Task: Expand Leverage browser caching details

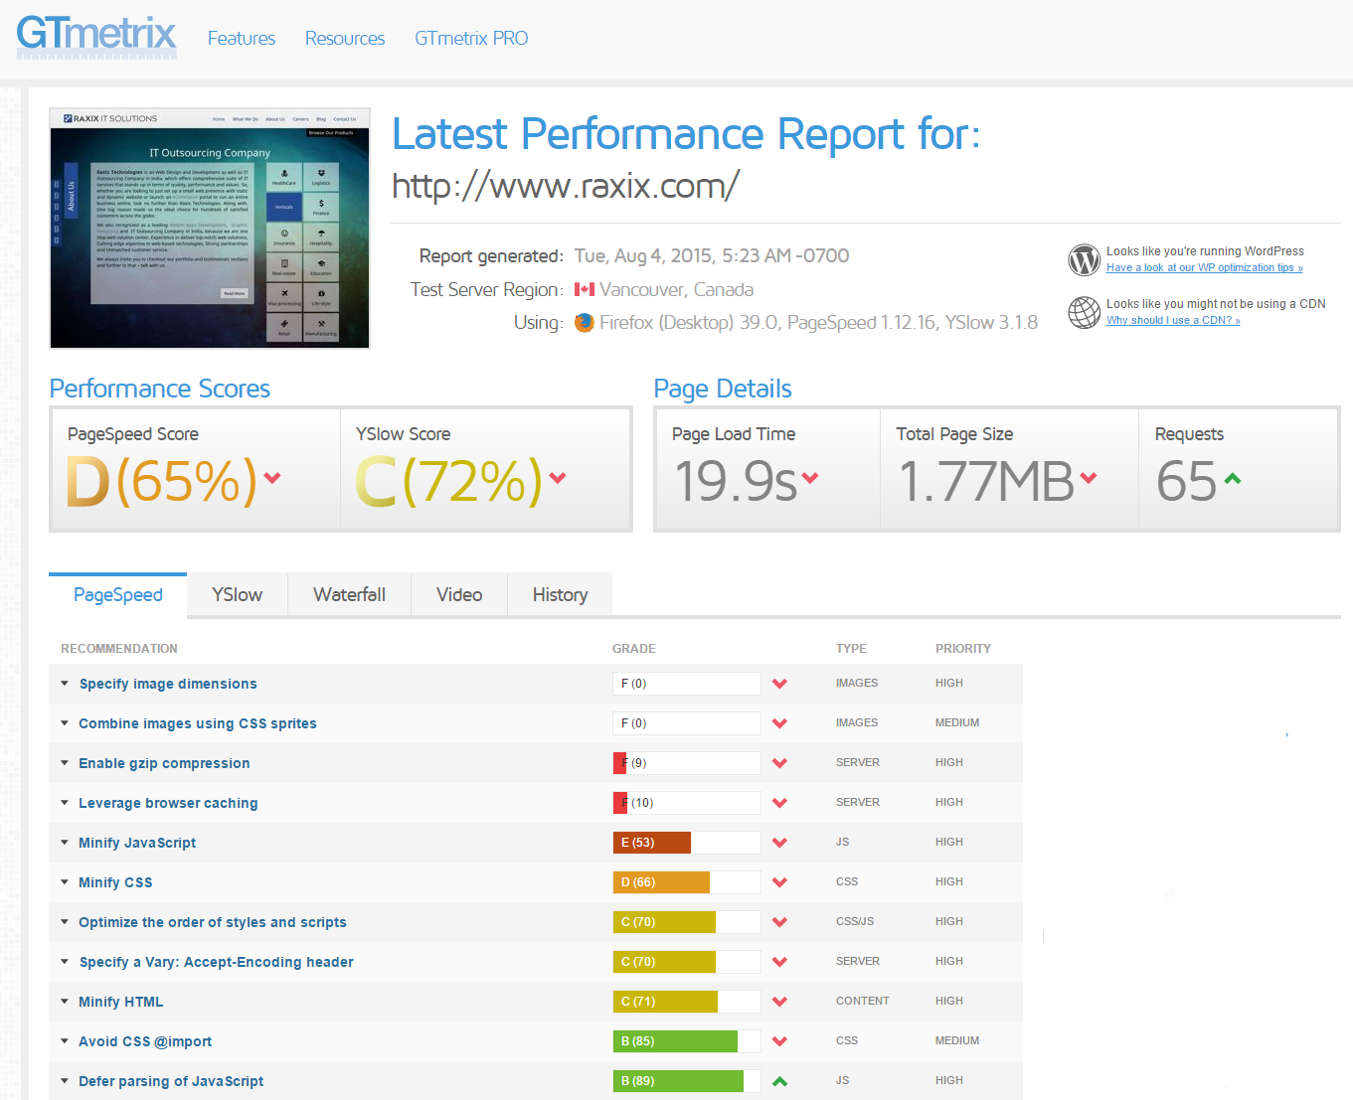Action: click(65, 803)
